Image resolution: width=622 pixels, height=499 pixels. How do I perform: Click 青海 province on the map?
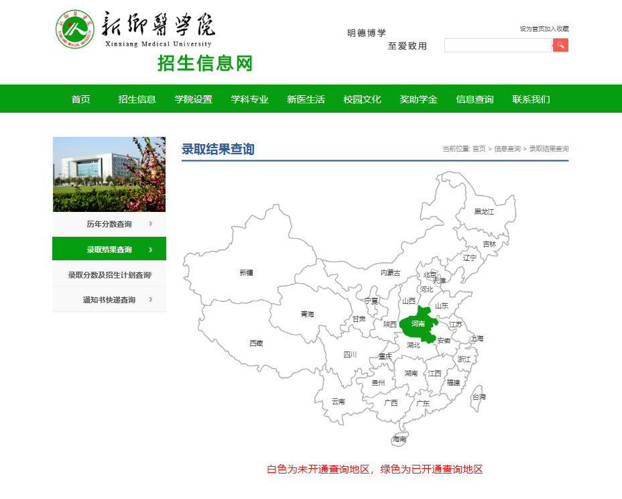pyautogui.click(x=307, y=314)
